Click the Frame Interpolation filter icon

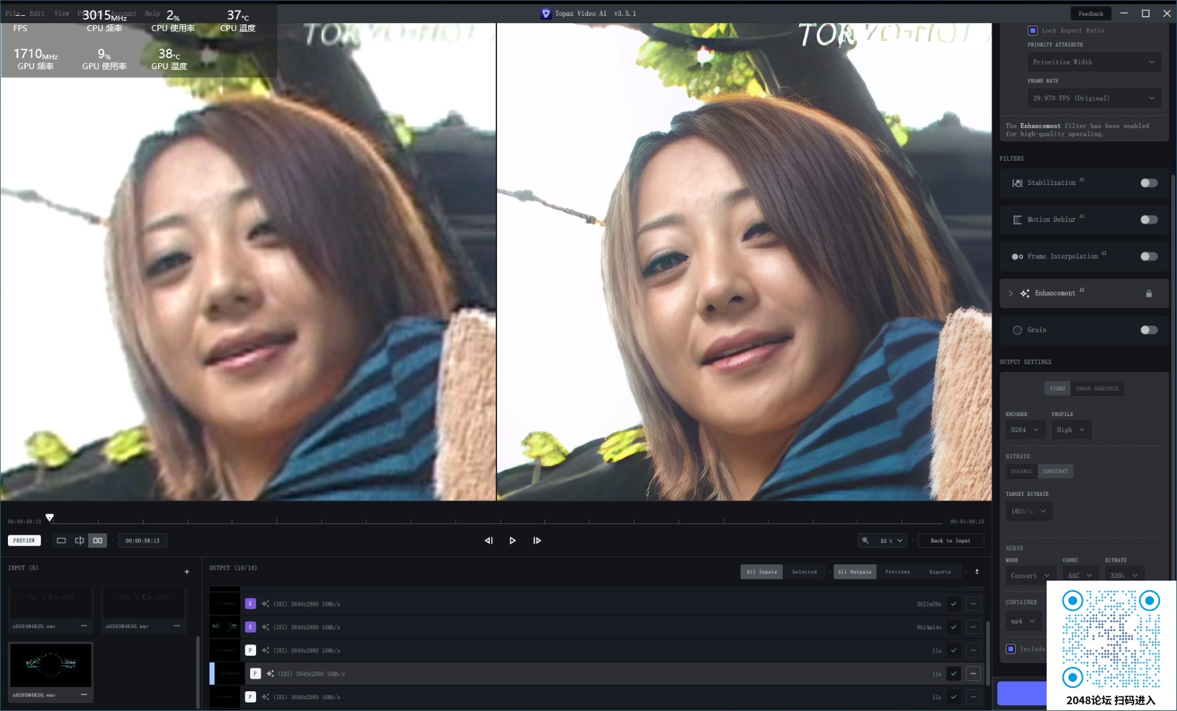(x=1017, y=257)
